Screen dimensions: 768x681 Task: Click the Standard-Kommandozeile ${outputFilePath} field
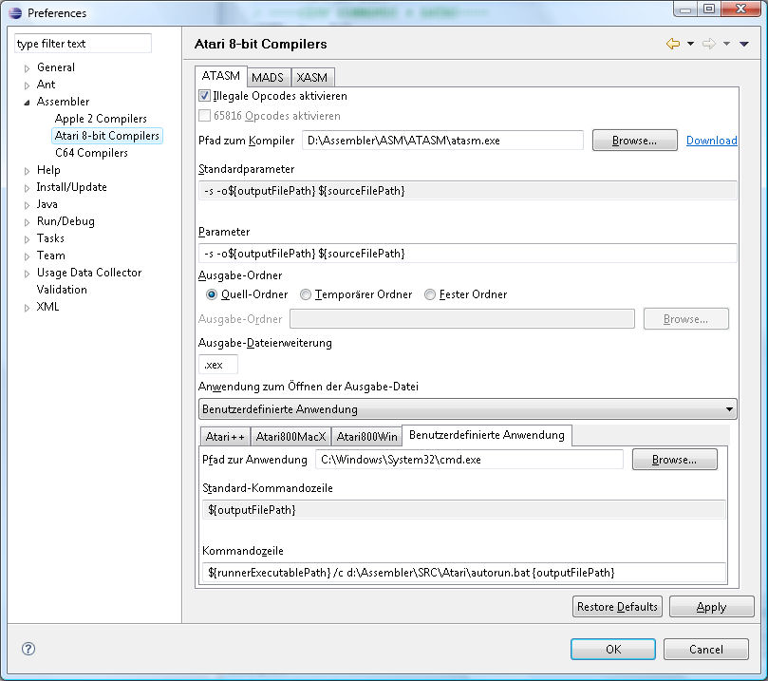464,509
